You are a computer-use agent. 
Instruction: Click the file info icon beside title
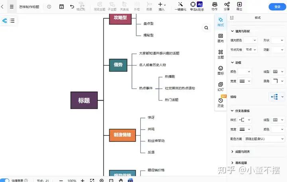tap(49, 7)
